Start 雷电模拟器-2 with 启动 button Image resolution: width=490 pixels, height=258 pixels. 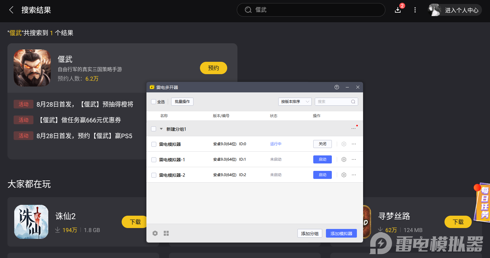(x=323, y=175)
